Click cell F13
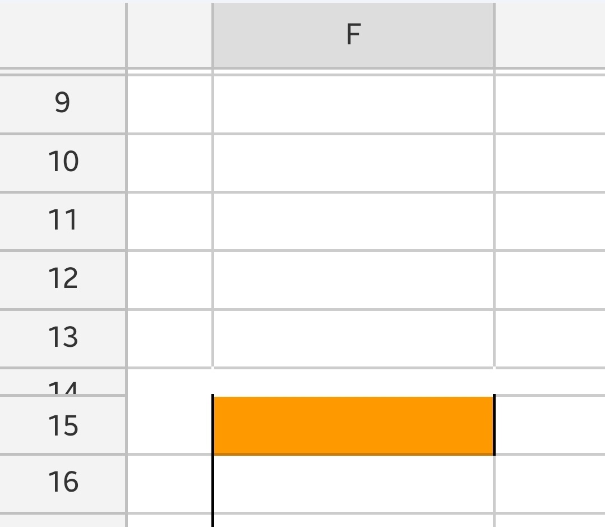The height and width of the screenshot is (527, 605). [x=353, y=338]
